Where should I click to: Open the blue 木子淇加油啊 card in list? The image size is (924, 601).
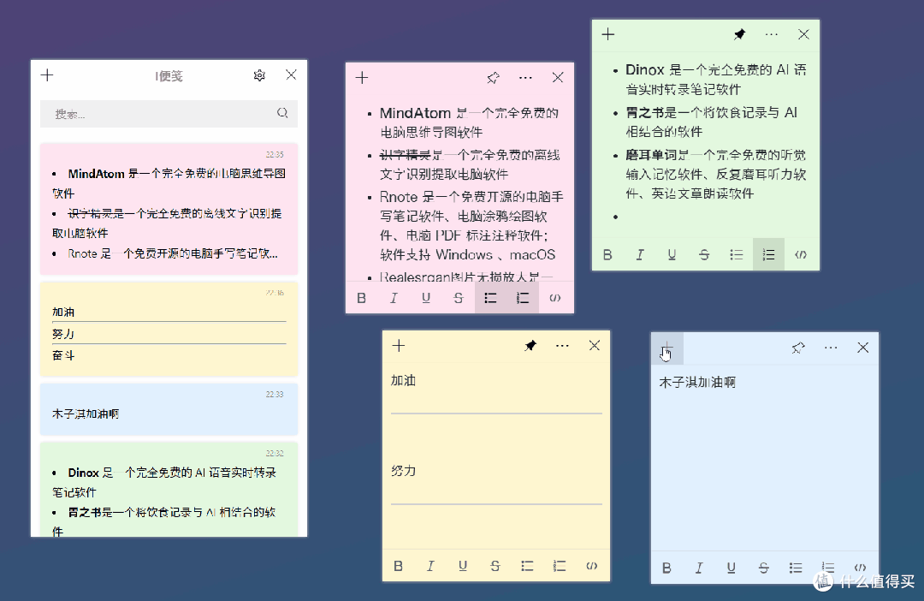coord(169,409)
